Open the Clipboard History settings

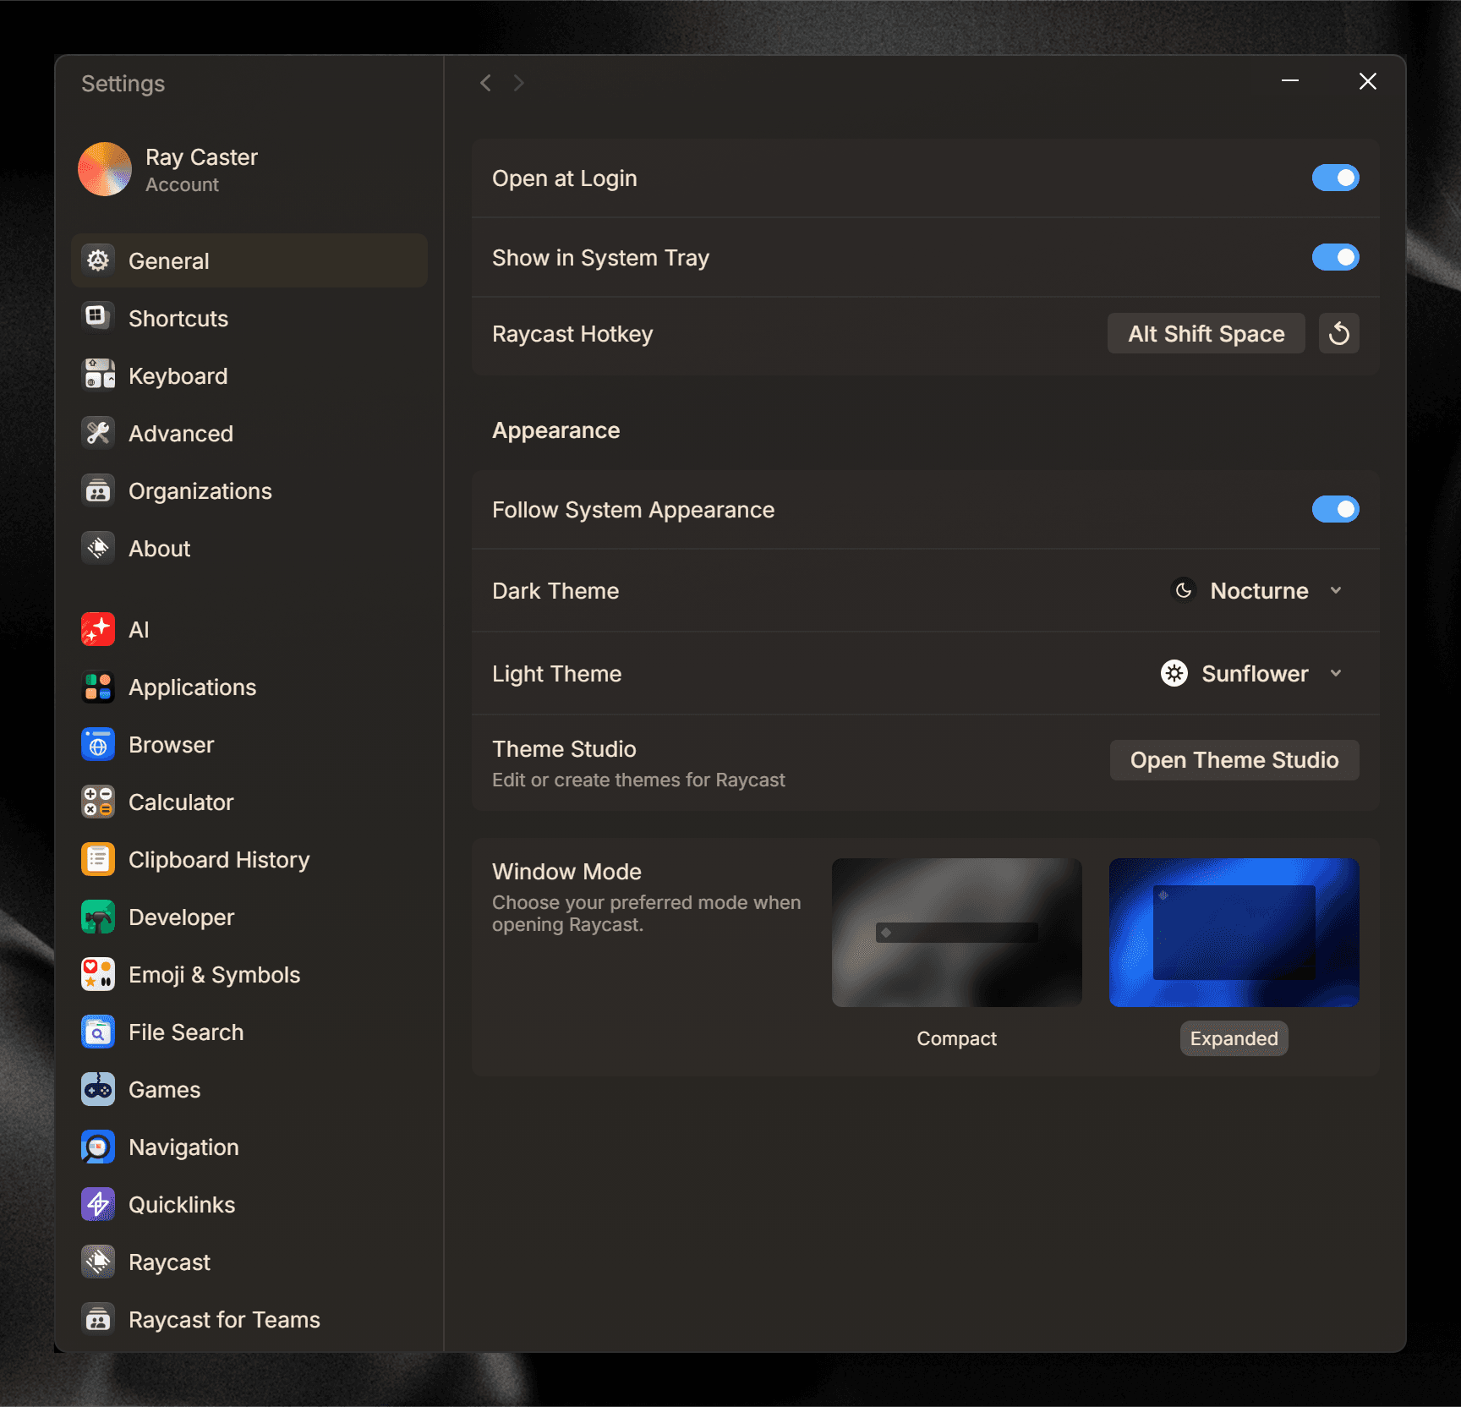click(219, 859)
